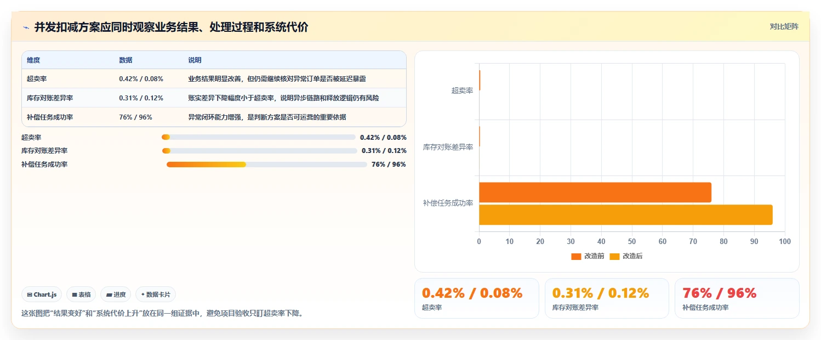Open the 补偿任务成功率 data card

(x=737, y=298)
